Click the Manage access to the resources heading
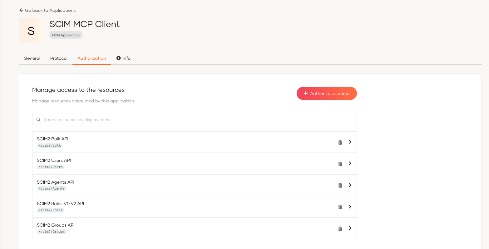The height and width of the screenshot is (249, 489). point(78,90)
